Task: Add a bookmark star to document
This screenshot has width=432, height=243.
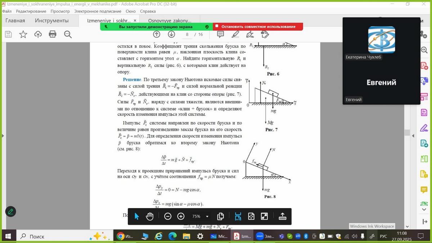Action: point(23,34)
